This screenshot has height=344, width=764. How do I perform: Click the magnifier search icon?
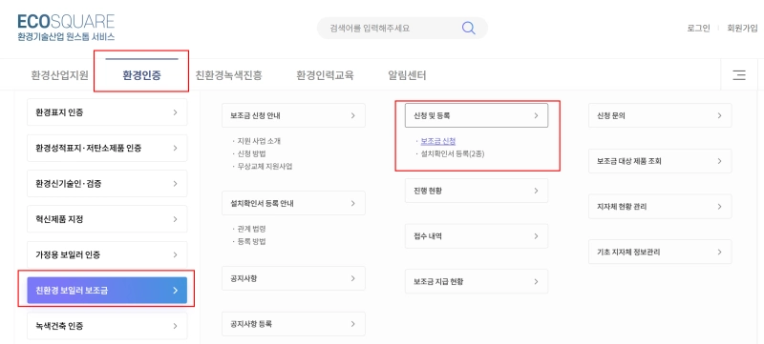click(x=468, y=29)
